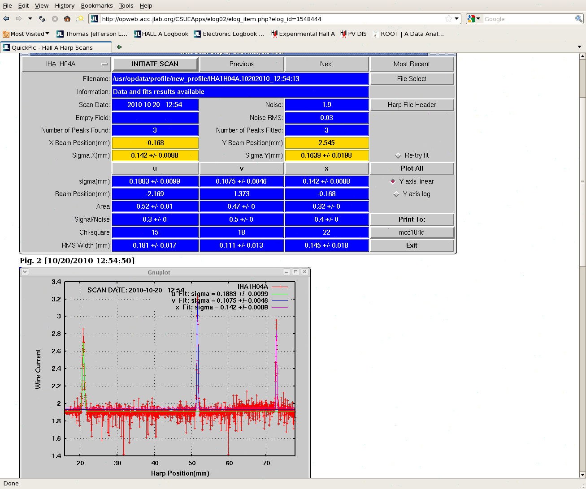Open the search engine chooser dropdown
Viewport: 586px width, 489px height.
[478, 19]
